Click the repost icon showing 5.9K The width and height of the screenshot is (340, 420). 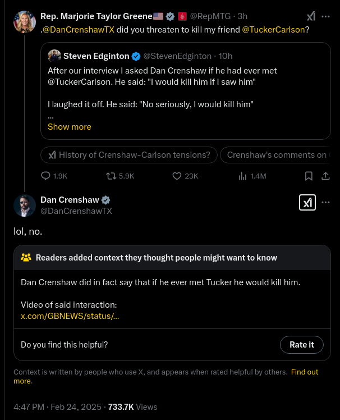pyautogui.click(x=111, y=176)
